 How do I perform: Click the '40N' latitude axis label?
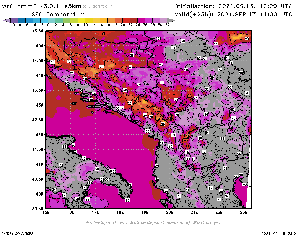point(39,194)
